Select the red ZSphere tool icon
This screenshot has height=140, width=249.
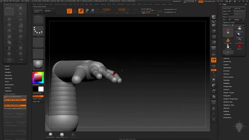(x=239, y=47)
